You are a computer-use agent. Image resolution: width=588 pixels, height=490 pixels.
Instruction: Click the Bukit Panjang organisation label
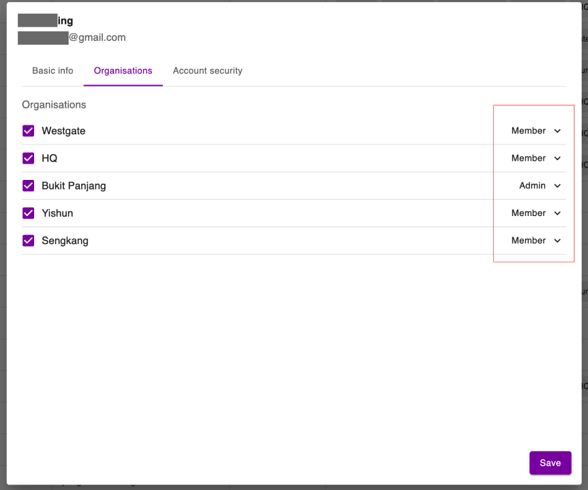[74, 185]
